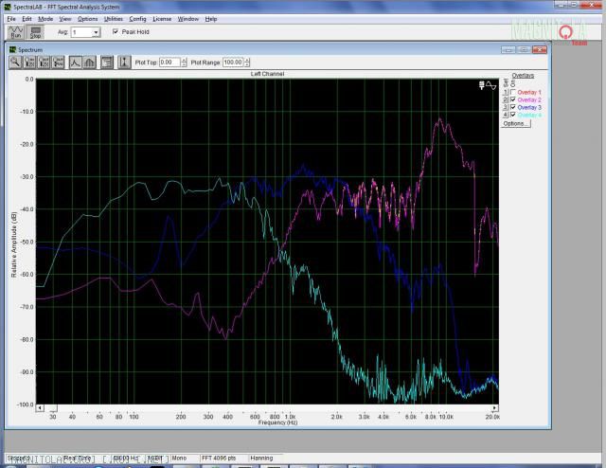
Task: Maximize the Spectrum child window
Action: pos(524,50)
